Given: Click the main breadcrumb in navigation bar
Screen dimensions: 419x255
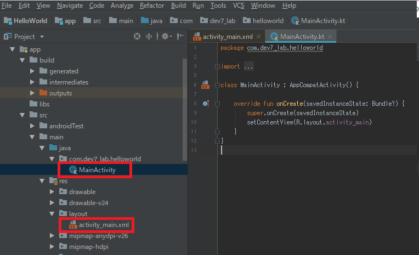Looking at the screenshot, I should tap(121, 21).
